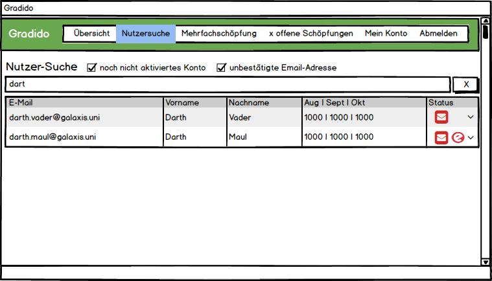Select the Nutzersuche navigation tab
The image size is (492, 281).
pyautogui.click(x=146, y=34)
